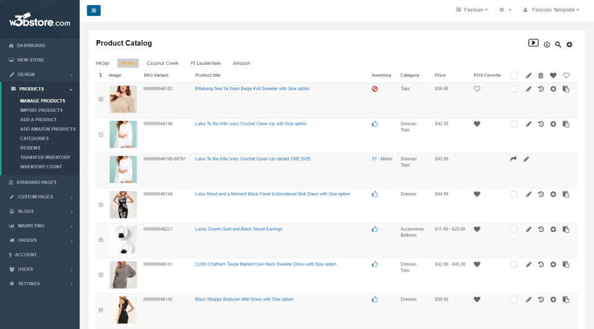Image resolution: width=594 pixels, height=329 pixels.
Task: Open Import Products in the sidebar
Action: click(x=41, y=110)
